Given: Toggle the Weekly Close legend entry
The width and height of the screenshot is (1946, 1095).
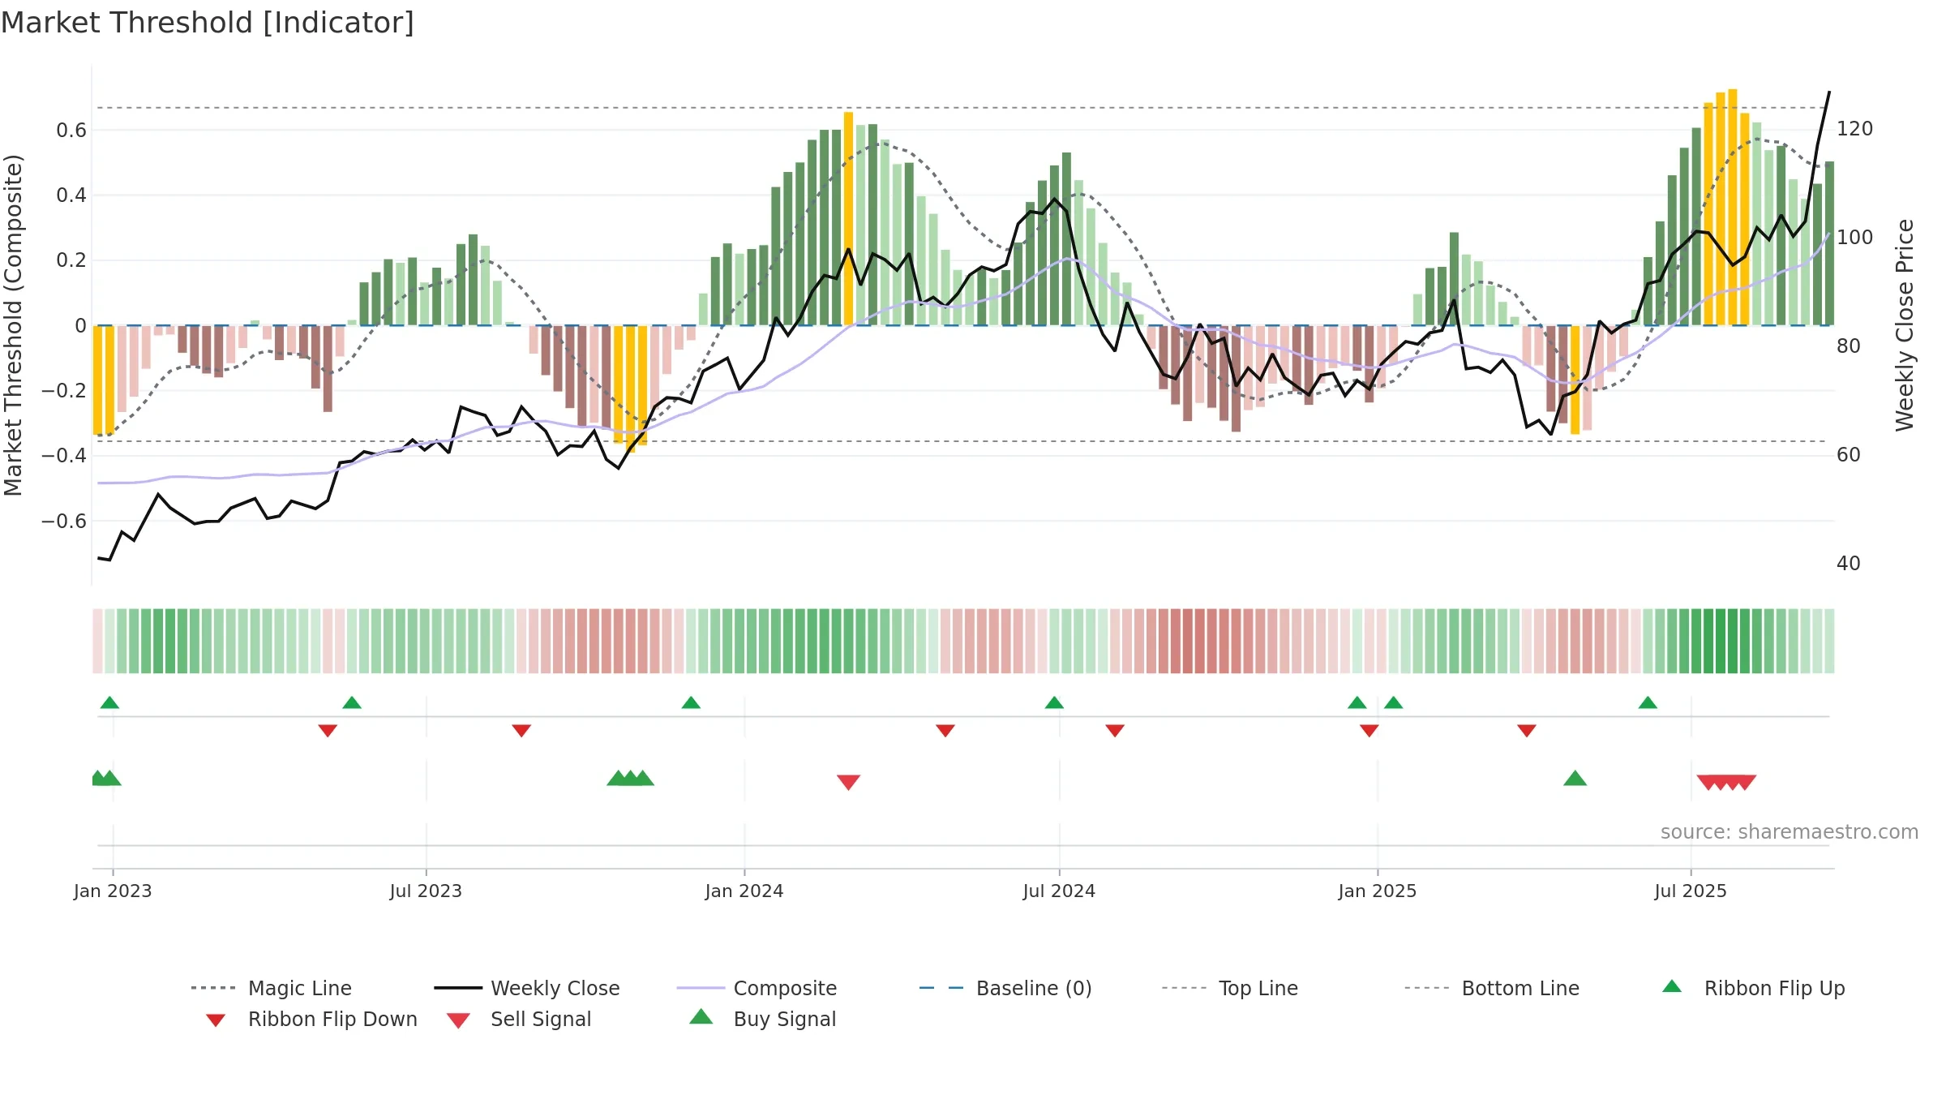Looking at the screenshot, I should click(527, 988).
